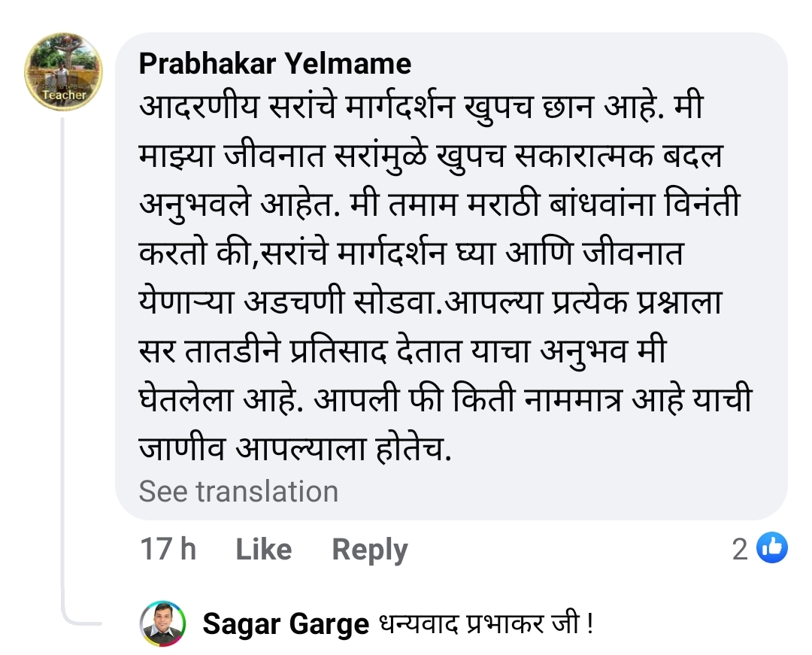Visit the Sagar Garge name link

(286, 624)
